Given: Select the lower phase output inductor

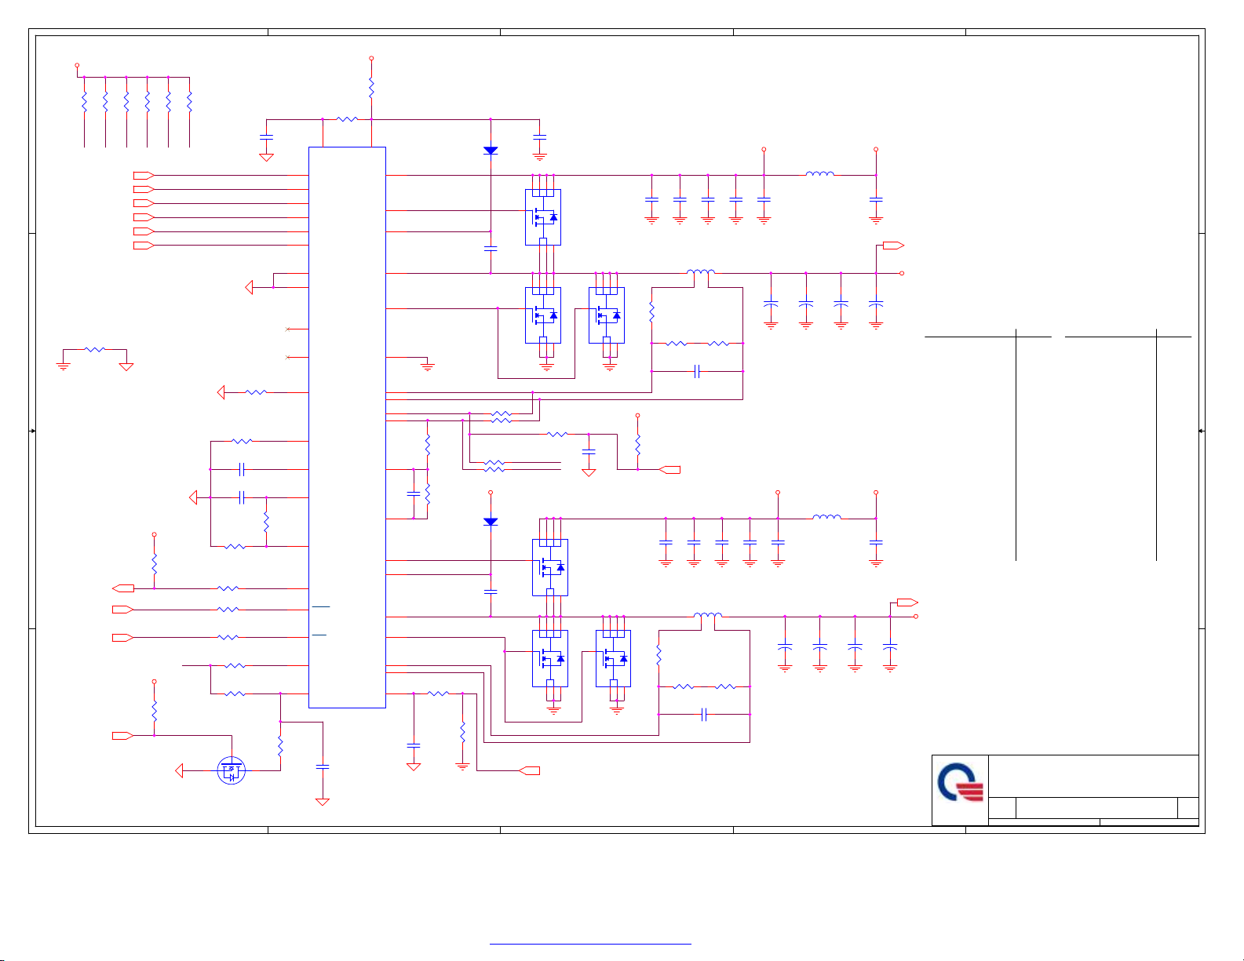Looking at the screenshot, I should click(x=708, y=616).
